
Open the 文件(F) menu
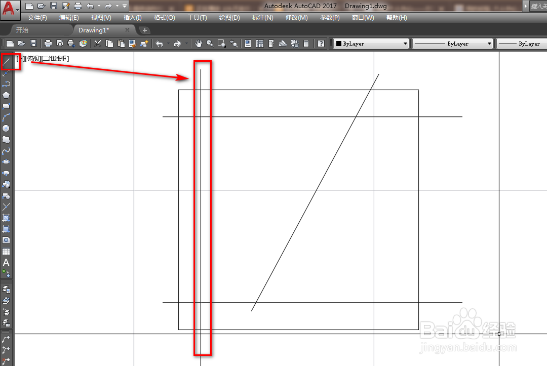(37, 17)
